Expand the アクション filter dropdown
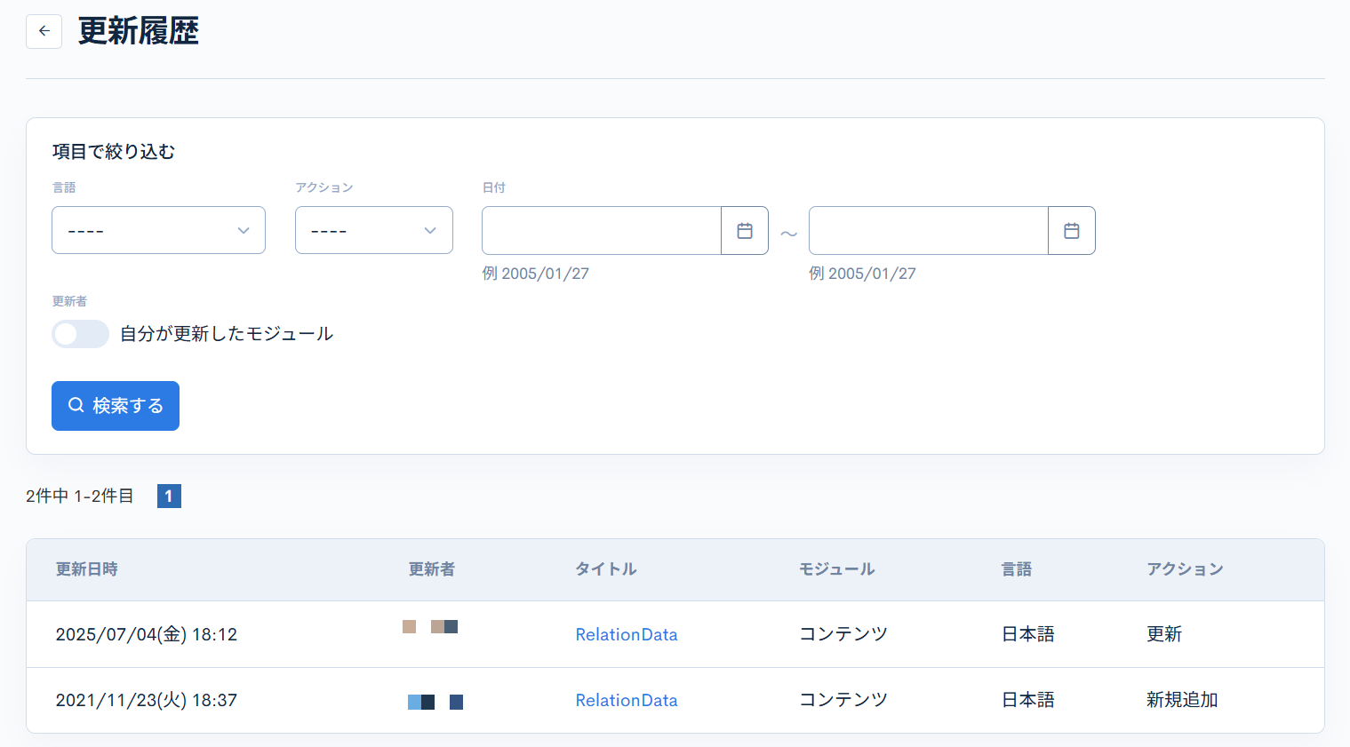The width and height of the screenshot is (1350, 747). pos(373,231)
